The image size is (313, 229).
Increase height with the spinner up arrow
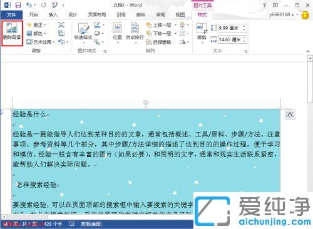tap(244, 26)
